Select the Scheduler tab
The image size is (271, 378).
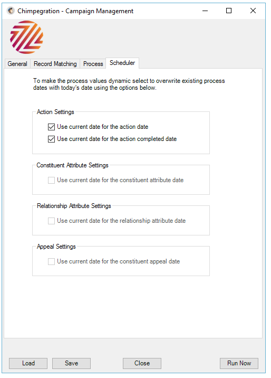[122, 63]
